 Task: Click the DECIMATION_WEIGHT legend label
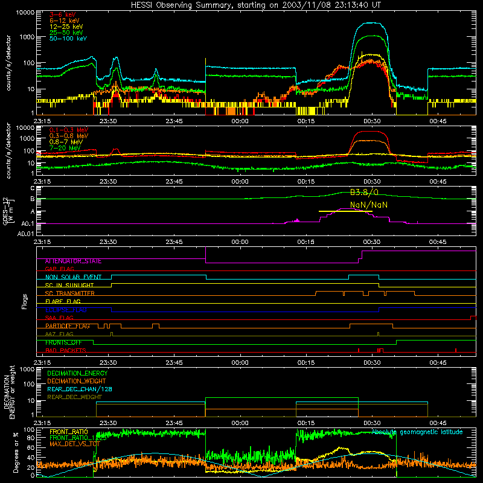click(x=77, y=382)
